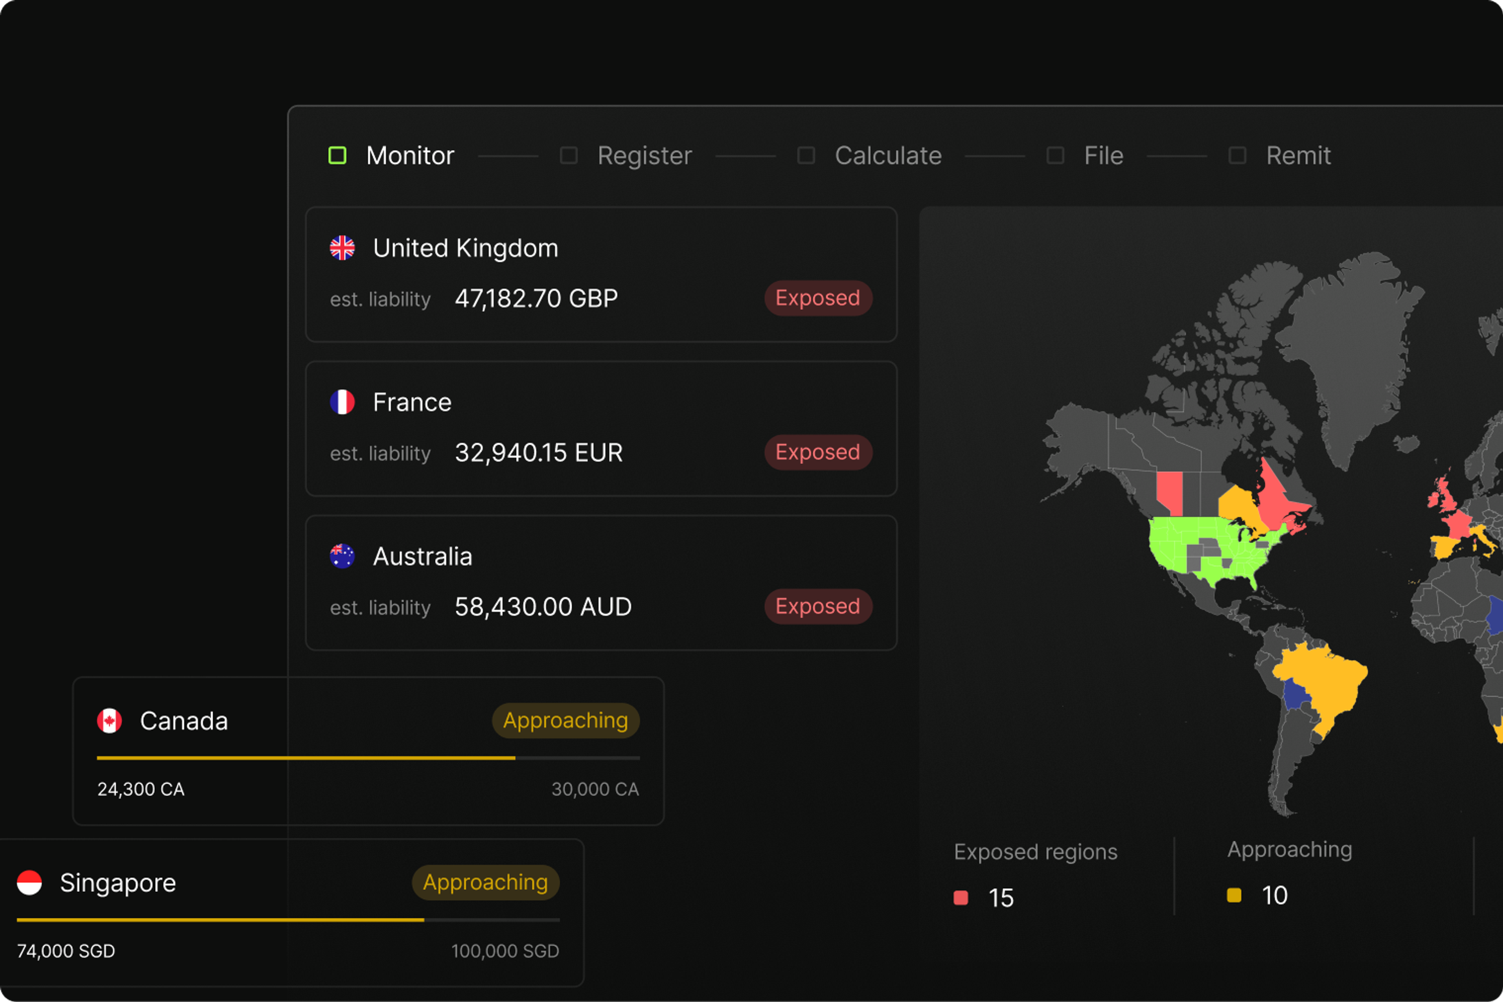Open the Remit step
The width and height of the screenshot is (1503, 1002).
[1298, 155]
